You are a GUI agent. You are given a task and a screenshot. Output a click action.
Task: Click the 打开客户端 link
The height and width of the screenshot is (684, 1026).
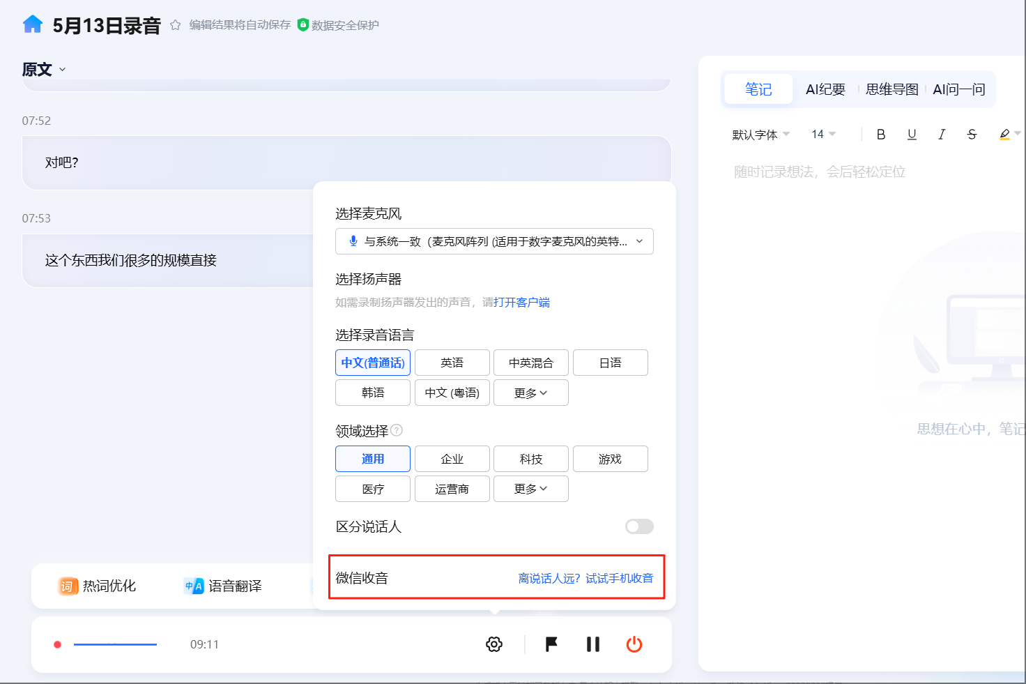(x=521, y=302)
